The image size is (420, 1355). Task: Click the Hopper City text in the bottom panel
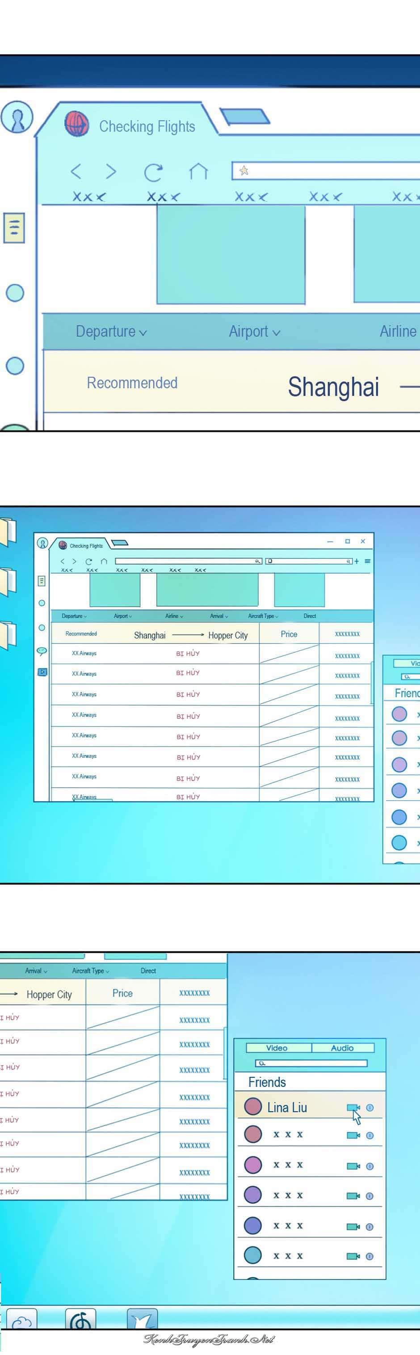(x=49, y=994)
